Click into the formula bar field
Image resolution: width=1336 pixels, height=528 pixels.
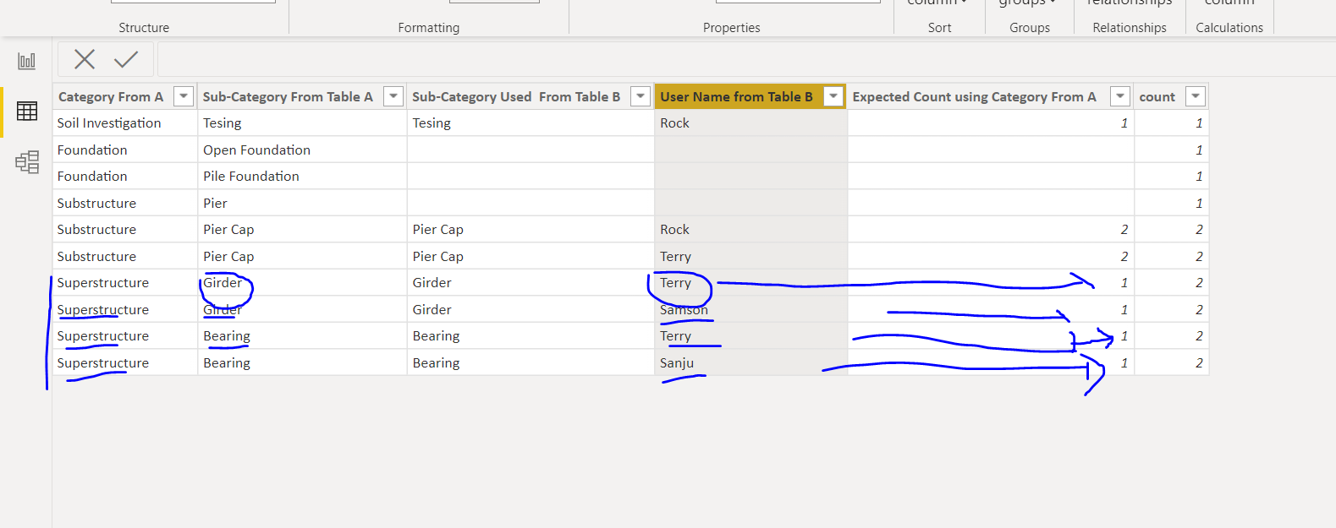tap(746, 59)
